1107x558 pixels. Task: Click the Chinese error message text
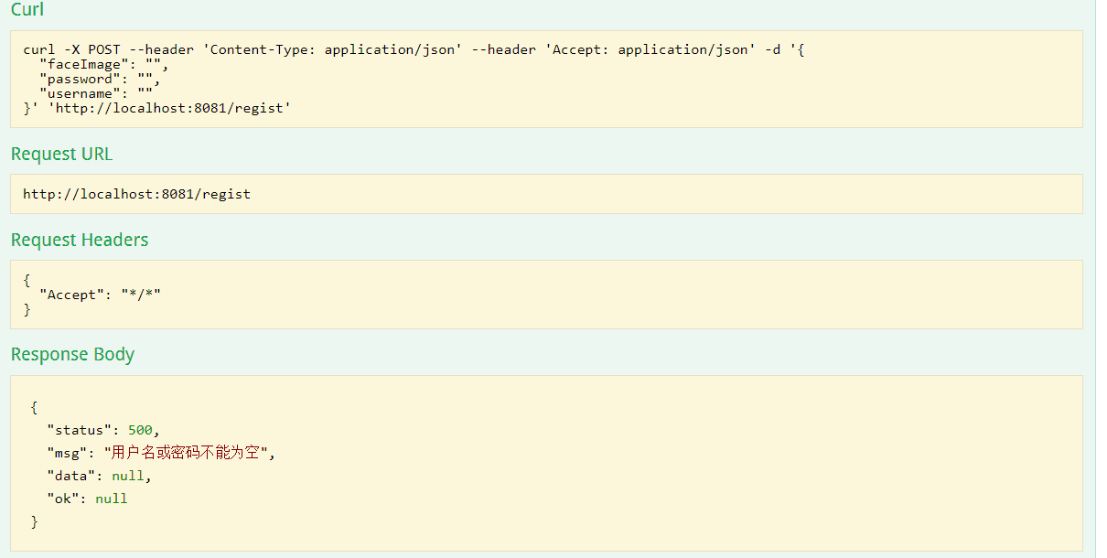click(x=188, y=453)
